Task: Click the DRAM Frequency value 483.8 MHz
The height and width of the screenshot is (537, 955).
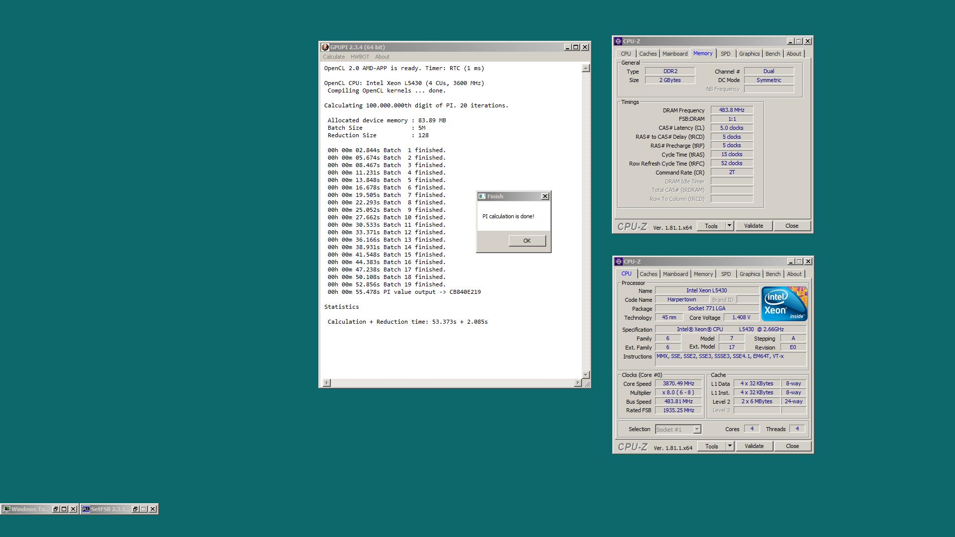Action: coord(732,110)
